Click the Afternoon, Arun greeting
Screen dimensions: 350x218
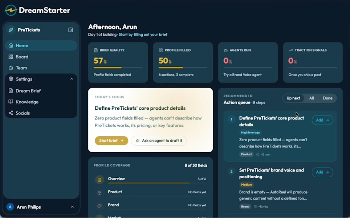tap(113, 27)
